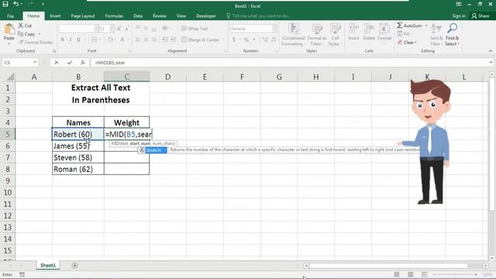This screenshot has height=279, width=496.
Task: Open Find & Select menu
Action: click(453, 35)
